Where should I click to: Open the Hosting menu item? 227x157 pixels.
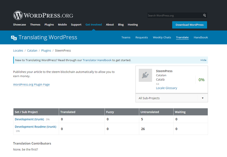tap(133, 24)
